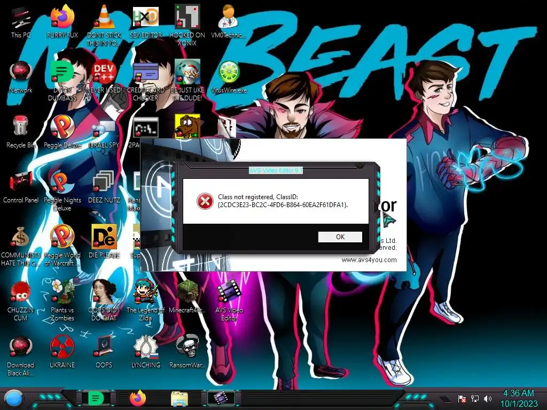Click the Class not registered, ClassID message text
Screen dimensions: 547x410
pyautogui.click(x=283, y=201)
